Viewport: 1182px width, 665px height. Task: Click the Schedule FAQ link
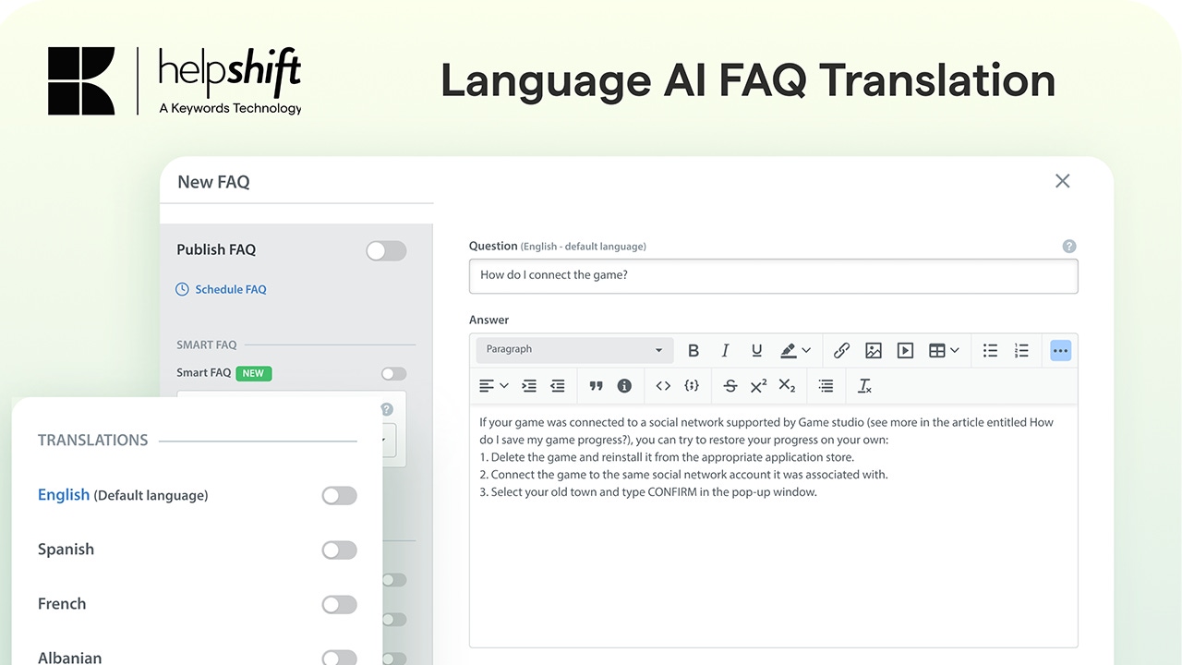[230, 289]
